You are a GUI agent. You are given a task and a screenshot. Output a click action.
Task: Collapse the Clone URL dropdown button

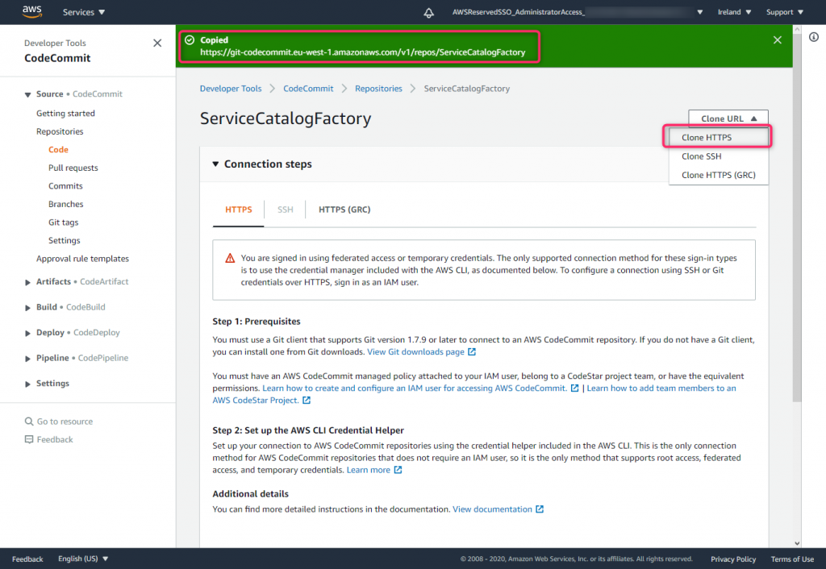coord(728,118)
